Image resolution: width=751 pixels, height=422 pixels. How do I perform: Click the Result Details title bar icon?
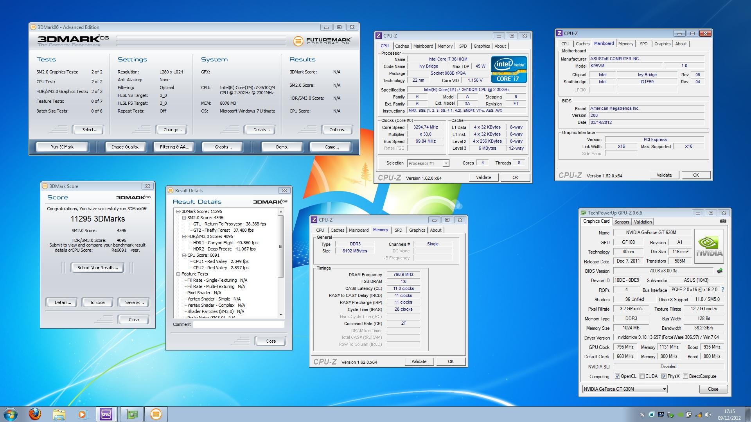point(171,190)
